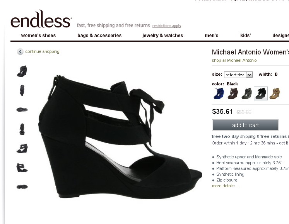Open the jewelry & watches menu

(163, 36)
